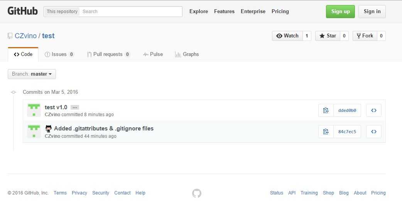Screen dimensions: 402x203
Task: Open Enterprise in top navigation
Action: pyautogui.click(x=253, y=11)
